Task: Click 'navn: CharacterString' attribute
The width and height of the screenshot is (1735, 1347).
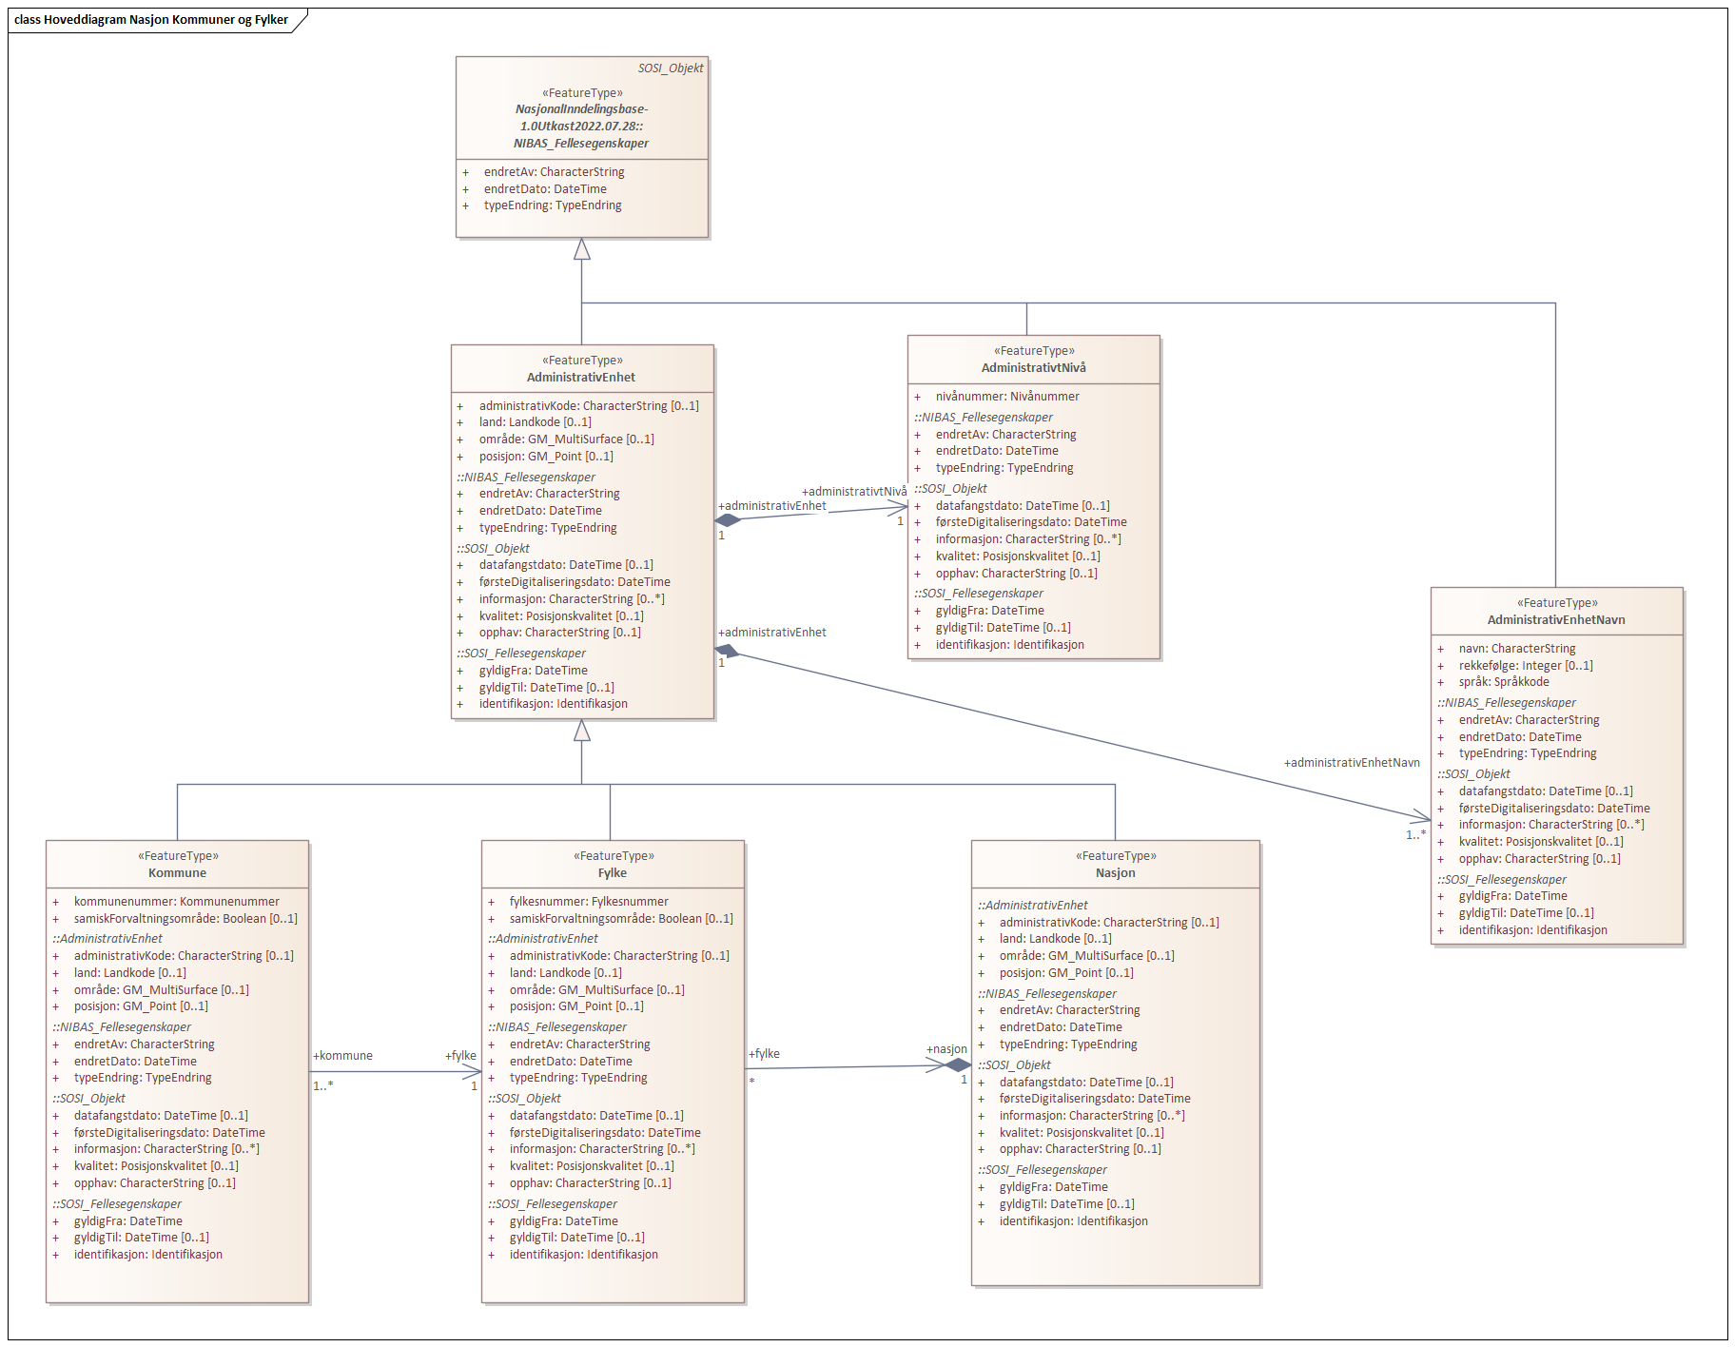Action: click(1517, 649)
